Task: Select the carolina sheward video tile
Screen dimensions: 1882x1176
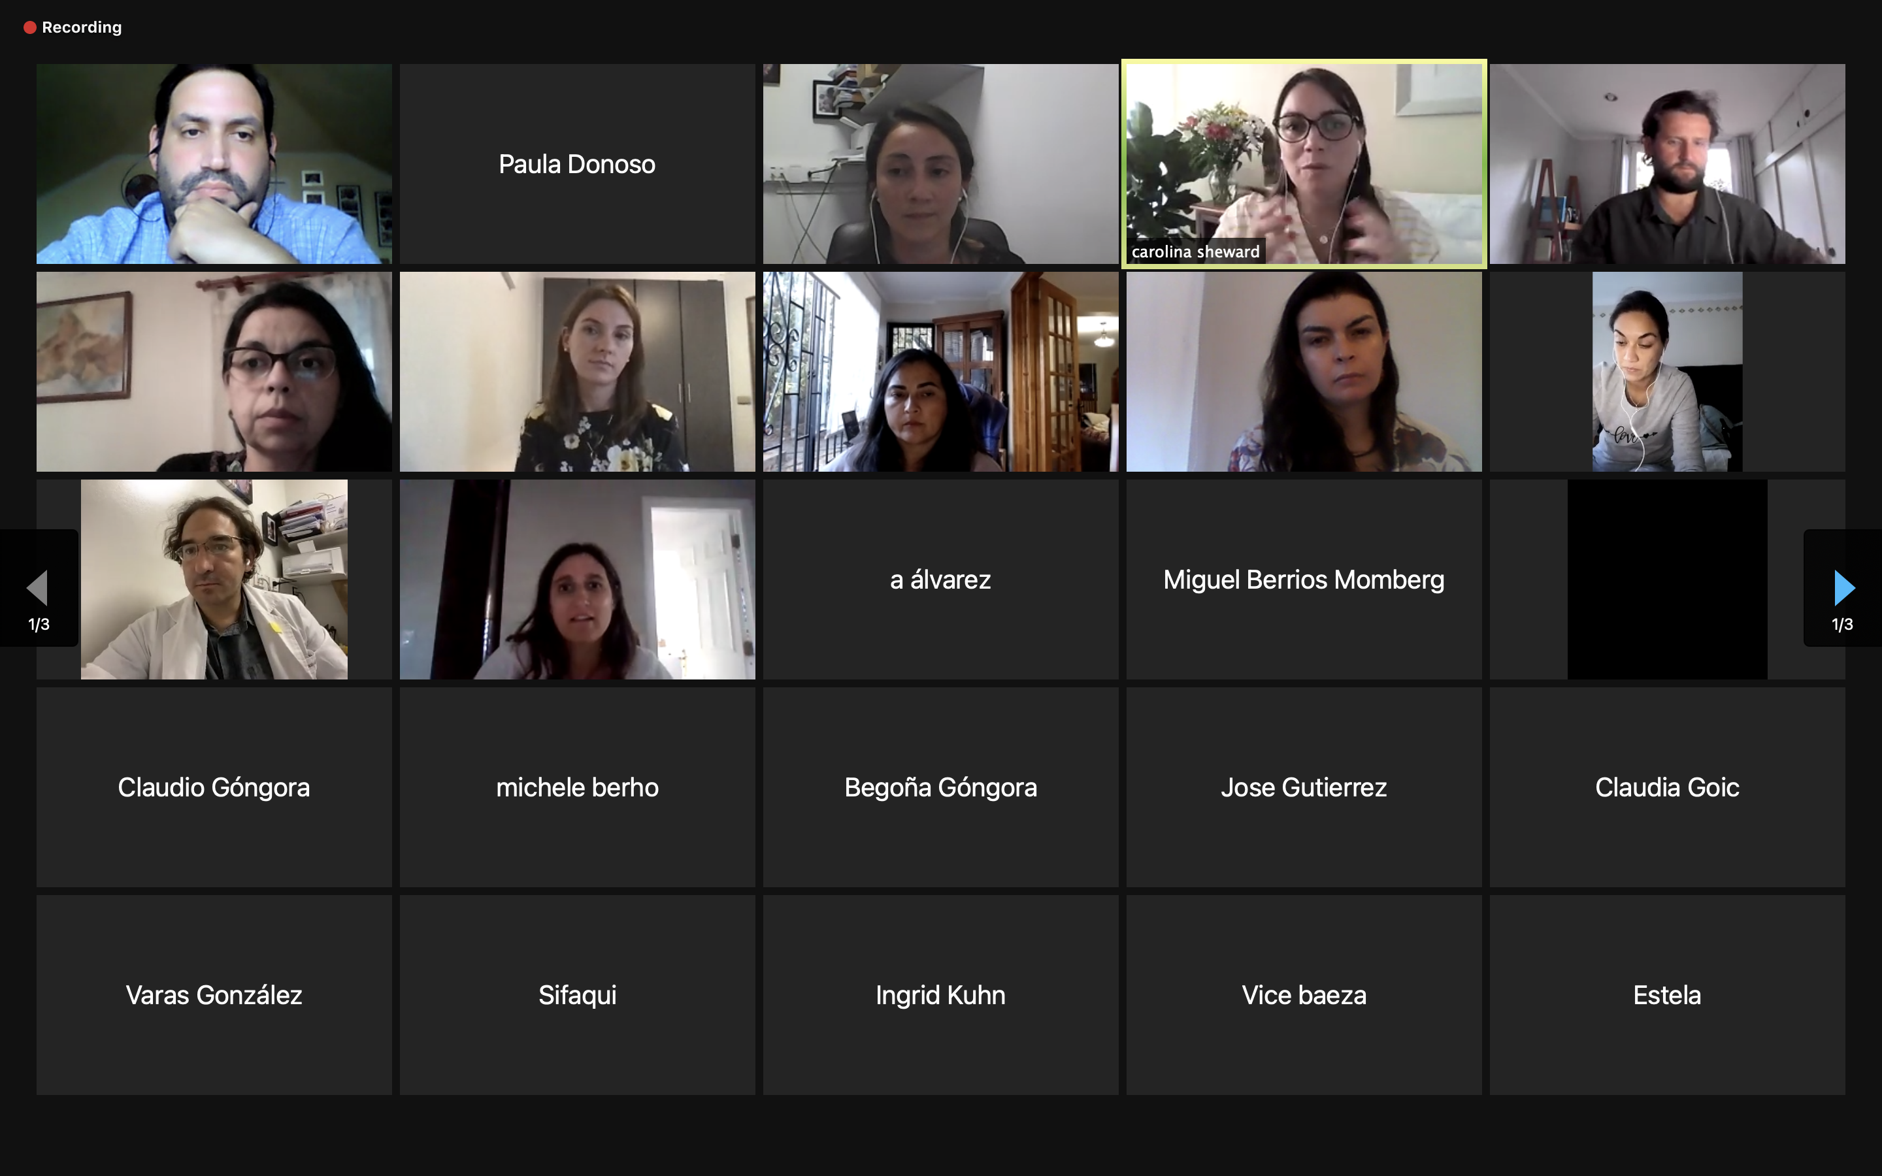Action: coord(1304,164)
